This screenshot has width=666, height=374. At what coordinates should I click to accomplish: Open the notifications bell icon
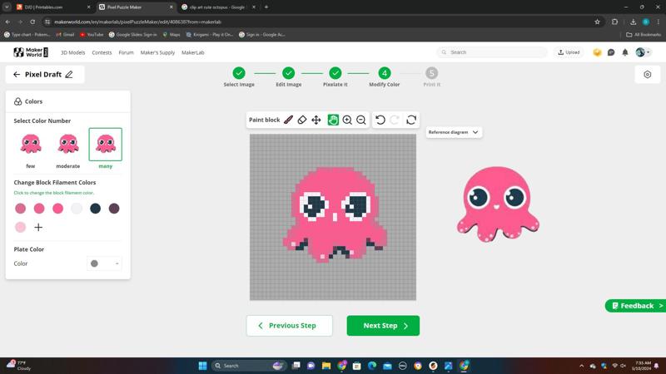(x=625, y=52)
